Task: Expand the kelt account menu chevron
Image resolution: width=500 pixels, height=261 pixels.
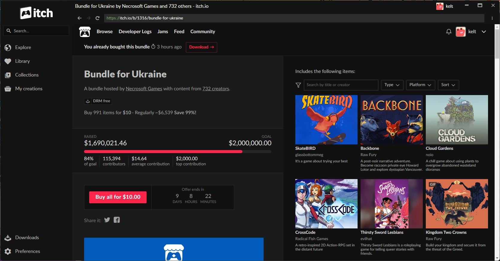Action: (484, 32)
